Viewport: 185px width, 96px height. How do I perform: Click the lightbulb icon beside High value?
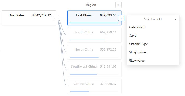[x=130, y=52]
